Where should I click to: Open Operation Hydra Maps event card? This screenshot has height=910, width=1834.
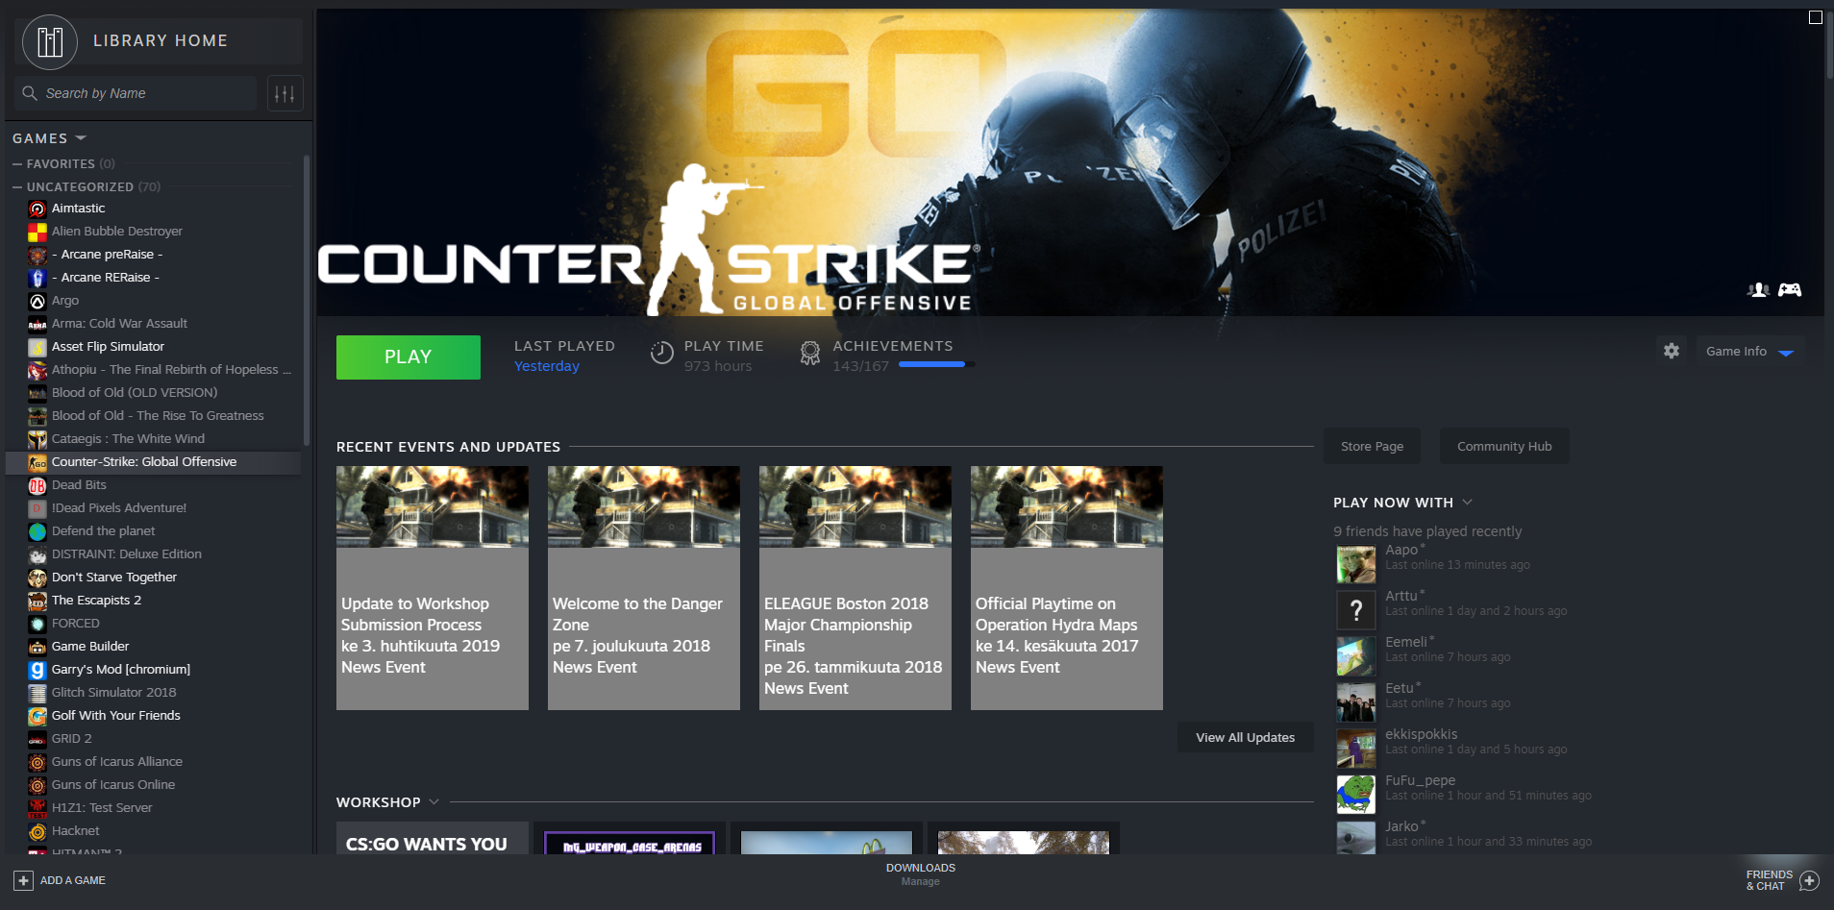tap(1067, 588)
